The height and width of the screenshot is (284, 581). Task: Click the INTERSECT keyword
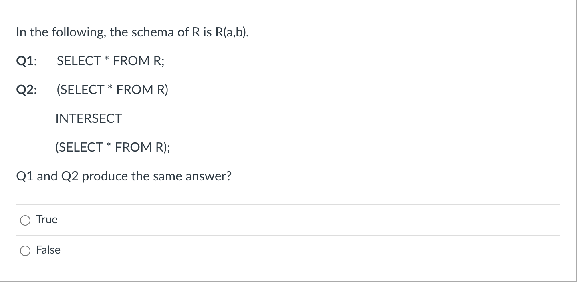coord(89,118)
